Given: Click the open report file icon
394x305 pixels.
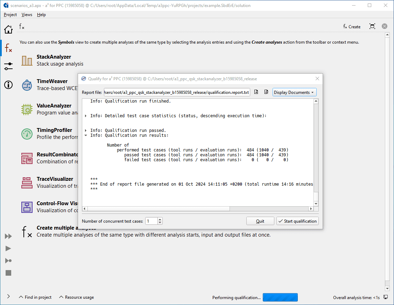Looking at the screenshot, I should (x=256, y=92).
